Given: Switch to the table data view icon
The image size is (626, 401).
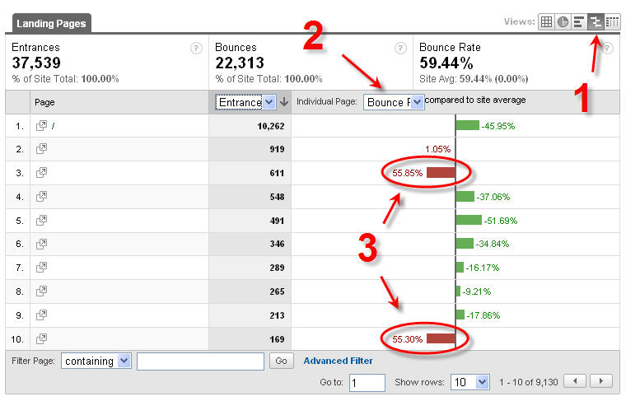Looking at the screenshot, I should tap(546, 22).
